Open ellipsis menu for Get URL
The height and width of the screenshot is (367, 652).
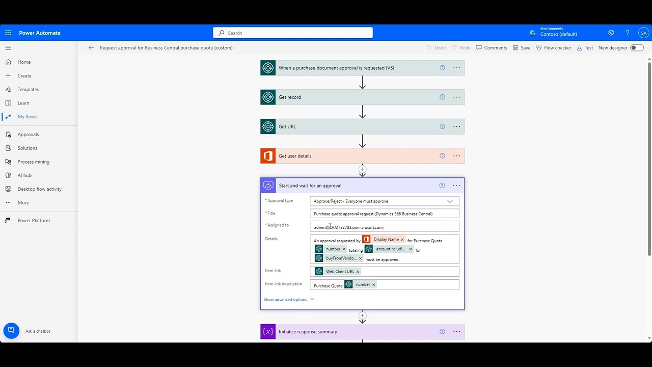pyautogui.click(x=457, y=126)
